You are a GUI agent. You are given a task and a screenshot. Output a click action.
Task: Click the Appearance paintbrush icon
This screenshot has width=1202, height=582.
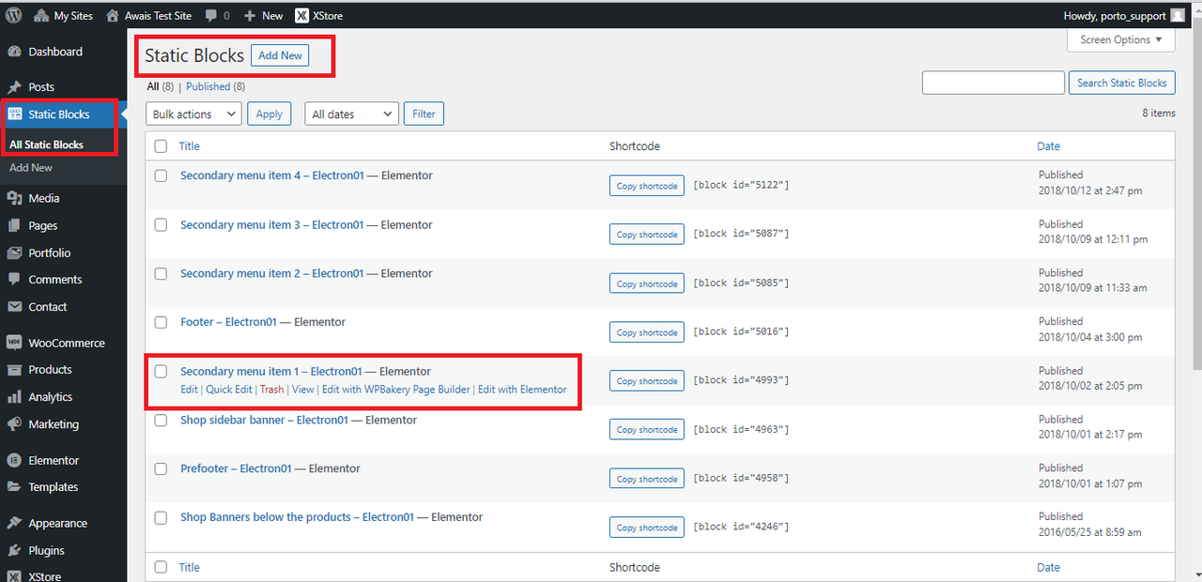point(14,523)
